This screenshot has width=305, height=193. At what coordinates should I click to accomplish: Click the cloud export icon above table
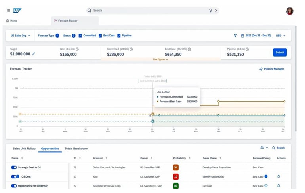[262, 148]
